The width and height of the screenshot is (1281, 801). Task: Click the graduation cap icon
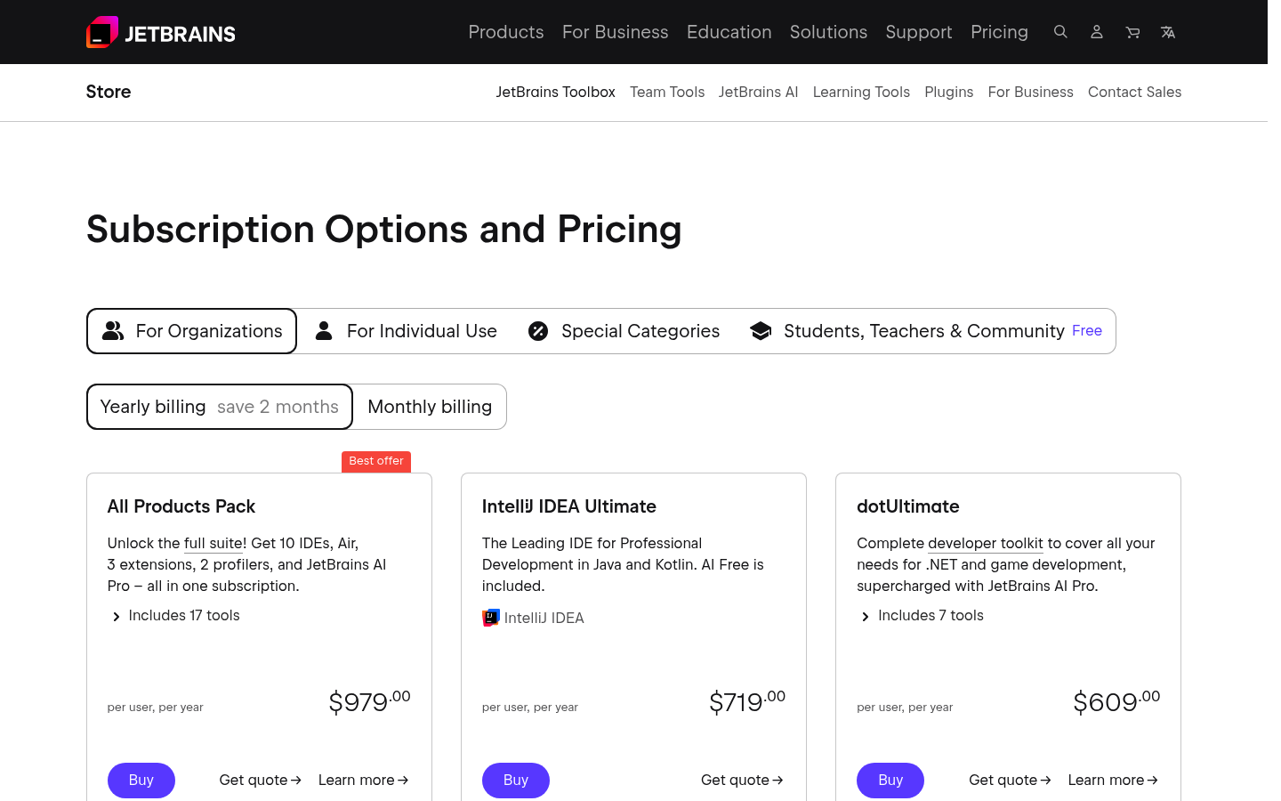coord(761,331)
